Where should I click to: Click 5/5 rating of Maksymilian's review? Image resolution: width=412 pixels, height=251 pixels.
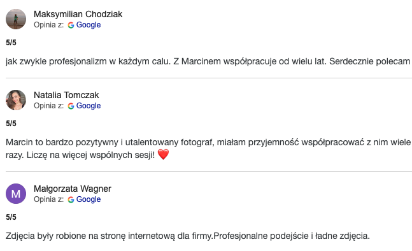click(11, 43)
